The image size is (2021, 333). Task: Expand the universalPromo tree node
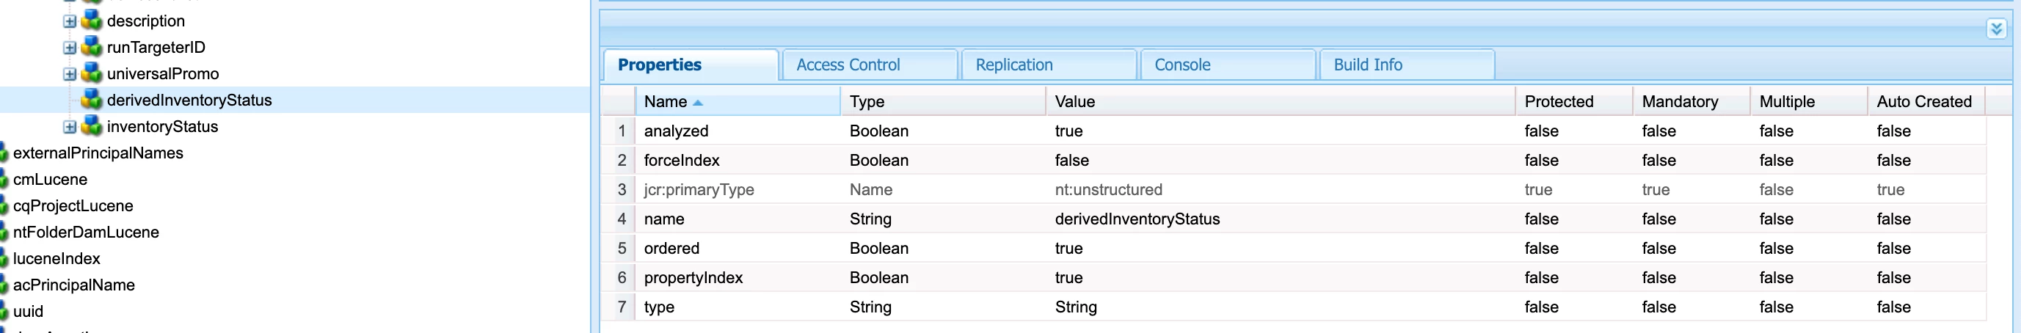70,74
